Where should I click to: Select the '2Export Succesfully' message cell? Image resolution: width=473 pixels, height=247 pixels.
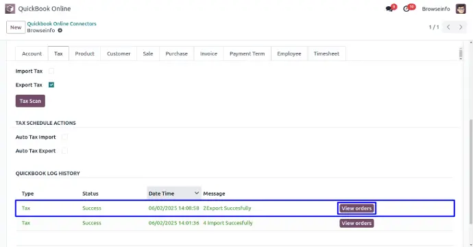click(227, 208)
